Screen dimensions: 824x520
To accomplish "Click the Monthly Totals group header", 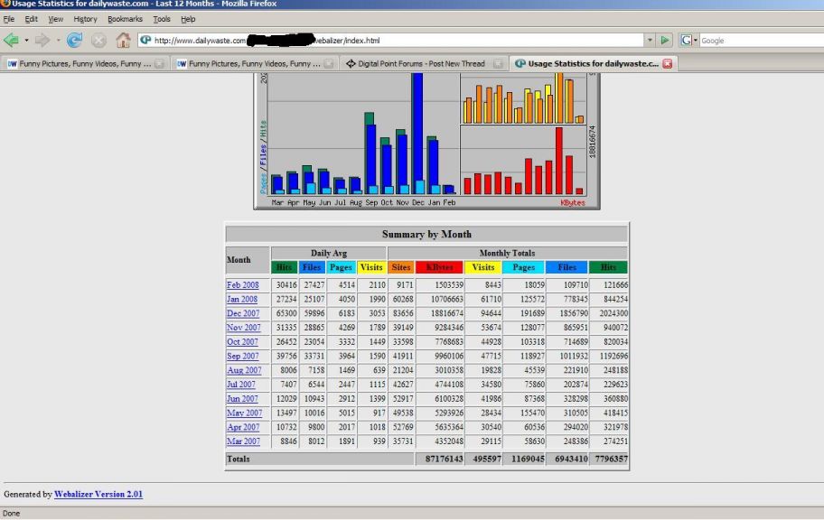I will pos(507,253).
